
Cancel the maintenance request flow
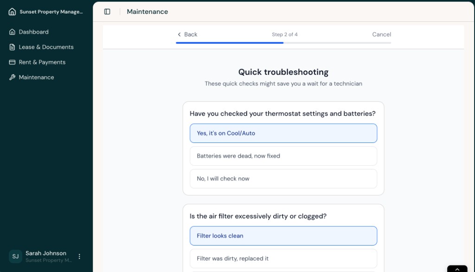point(381,34)
